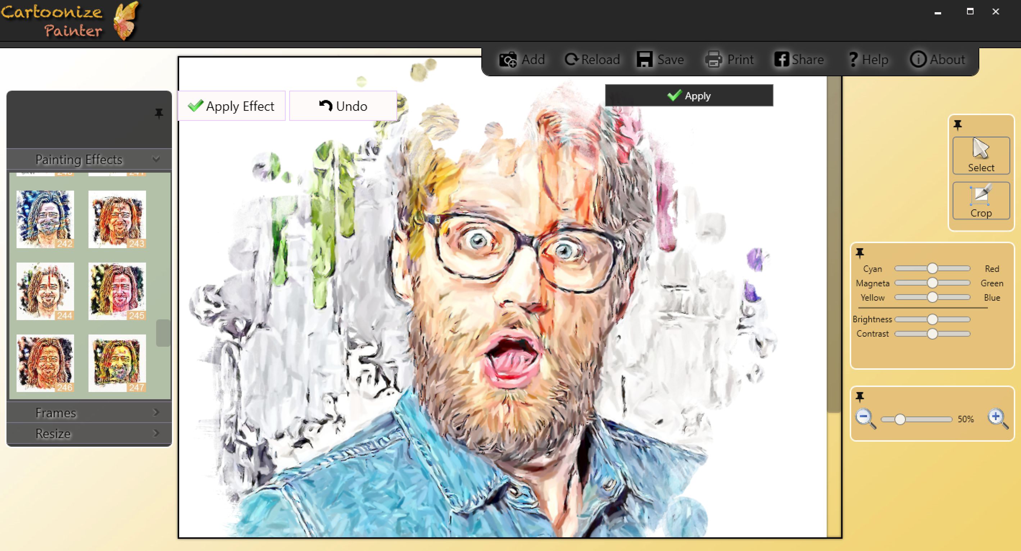
Task: Toggle pin on the color adjustments panel
Action: [860, 253]
